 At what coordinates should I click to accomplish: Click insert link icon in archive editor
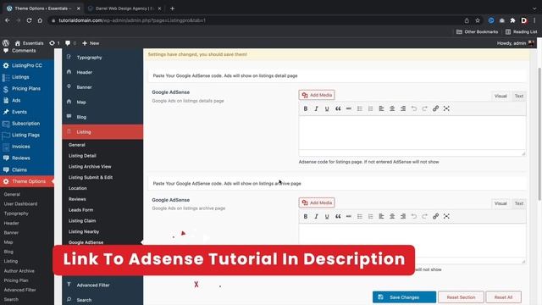[435, 217]
